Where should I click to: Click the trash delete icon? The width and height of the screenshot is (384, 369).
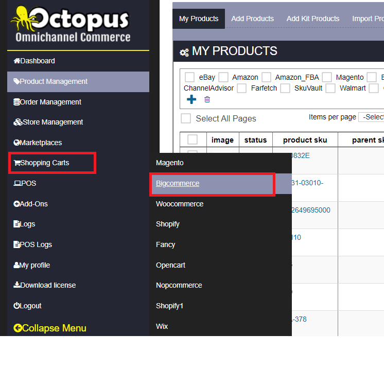[x=207, y=99]
